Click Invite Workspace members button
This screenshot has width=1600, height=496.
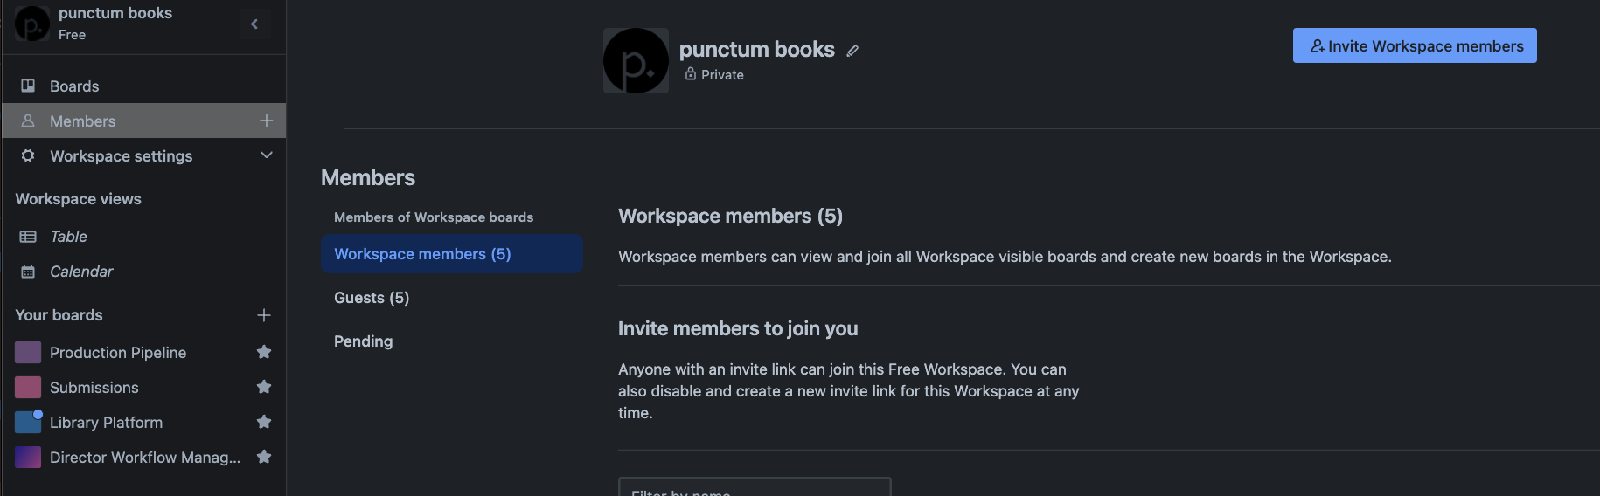(x=1414, y=45)
